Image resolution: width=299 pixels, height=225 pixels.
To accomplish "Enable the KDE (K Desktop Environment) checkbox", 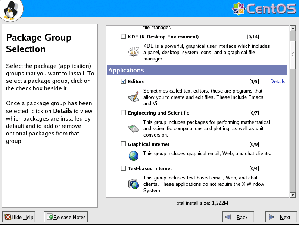I will click(x=124, y=37).
